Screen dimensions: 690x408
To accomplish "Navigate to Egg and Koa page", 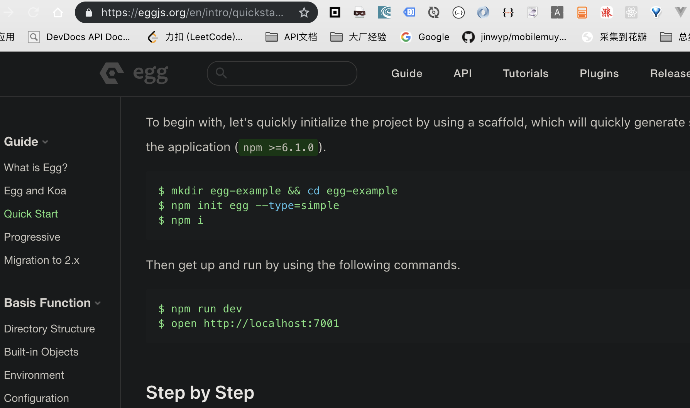I will click(35, 191).
